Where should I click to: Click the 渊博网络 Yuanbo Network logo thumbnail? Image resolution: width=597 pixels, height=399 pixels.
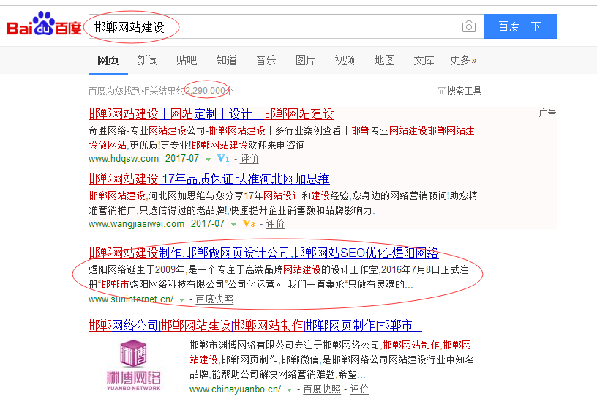[134, 365]
